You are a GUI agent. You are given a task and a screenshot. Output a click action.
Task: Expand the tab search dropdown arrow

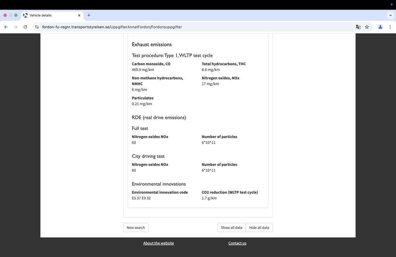point(391,15)
